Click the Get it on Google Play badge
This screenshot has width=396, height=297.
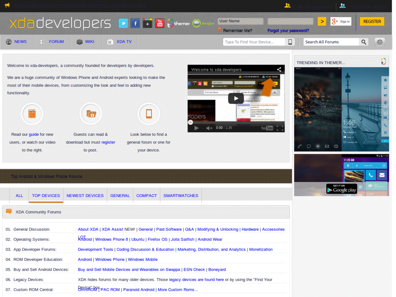click(x=342, y=189)
